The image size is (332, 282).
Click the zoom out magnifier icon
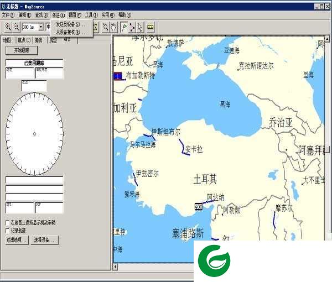[16, 27]
